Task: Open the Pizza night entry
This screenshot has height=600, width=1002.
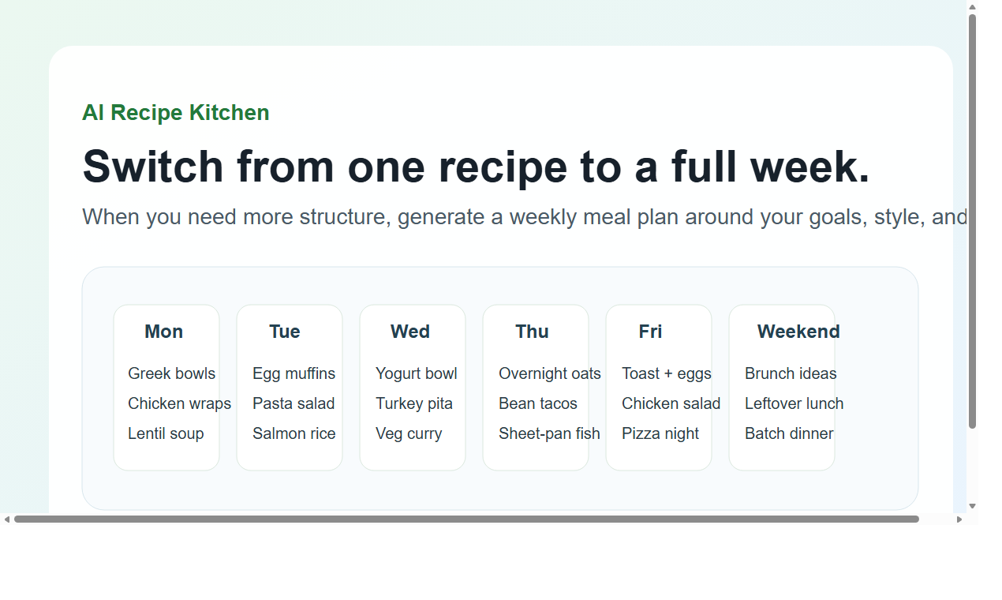Action: coord(660,433)
